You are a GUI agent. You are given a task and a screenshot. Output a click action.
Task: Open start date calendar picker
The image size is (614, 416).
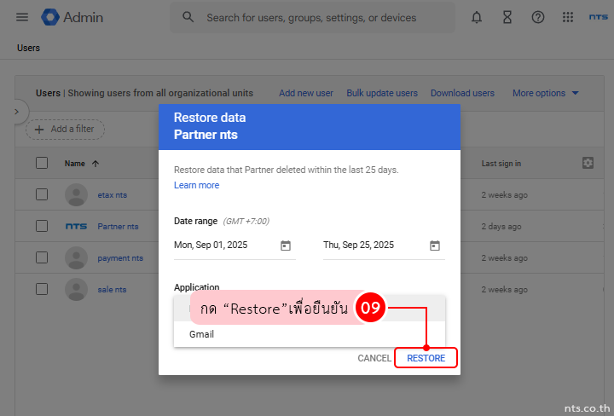[x=286, y=246]
